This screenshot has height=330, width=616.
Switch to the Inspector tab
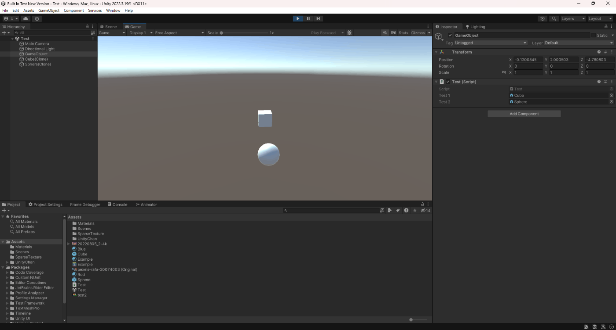tap(447, 26)
